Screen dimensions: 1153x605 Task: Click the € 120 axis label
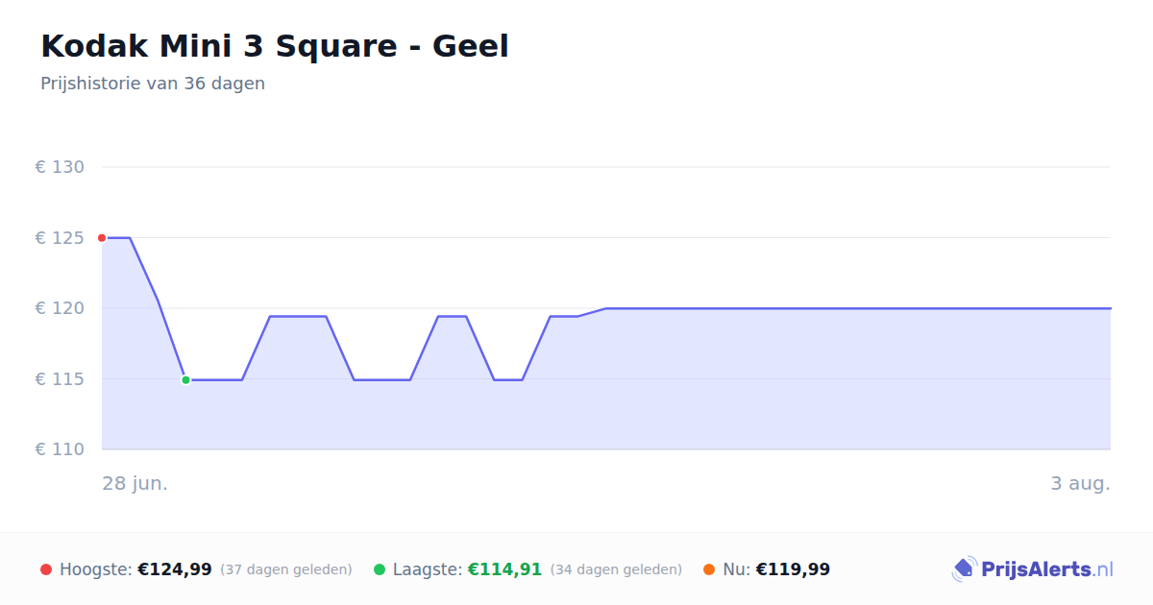60,308
